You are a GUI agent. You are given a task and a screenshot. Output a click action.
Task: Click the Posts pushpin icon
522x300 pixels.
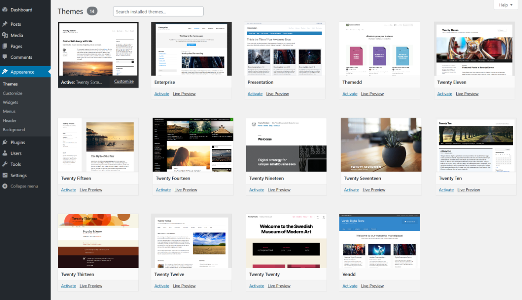point(5,24)
